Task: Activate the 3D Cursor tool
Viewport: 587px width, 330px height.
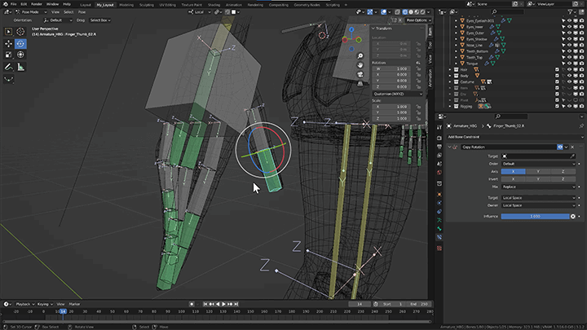Action: coord(20,32)
